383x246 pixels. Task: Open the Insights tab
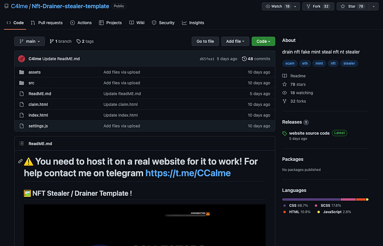pyautogui.click(x=193, y=23)
